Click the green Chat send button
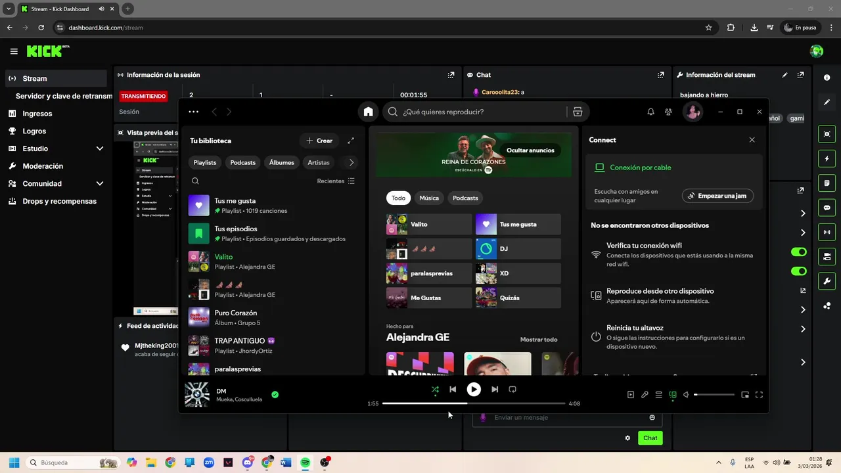The image size is (841, 473). pos(650,438)
